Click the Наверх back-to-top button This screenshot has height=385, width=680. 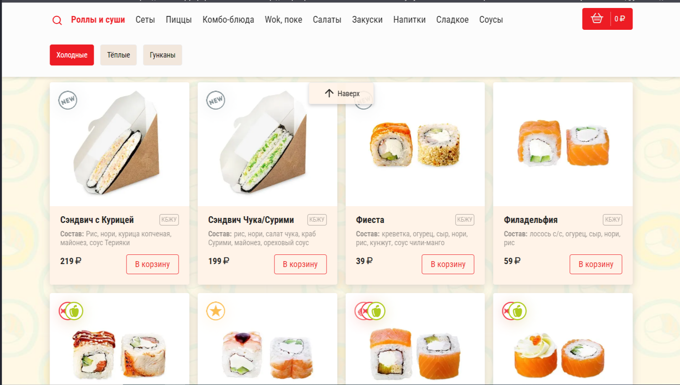coord(341,93)
